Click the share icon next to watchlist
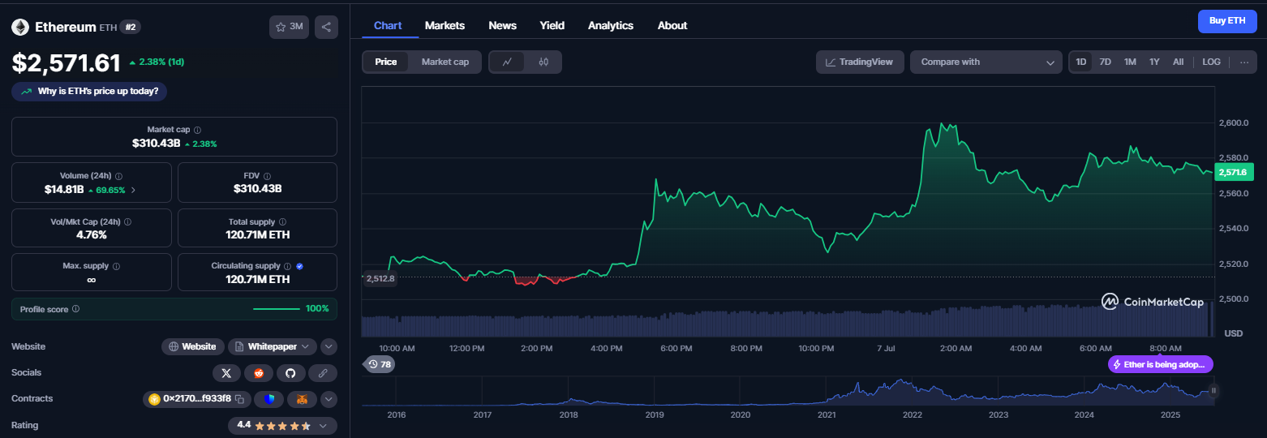The image size is (1267, 438). click(x=326, y=27)
